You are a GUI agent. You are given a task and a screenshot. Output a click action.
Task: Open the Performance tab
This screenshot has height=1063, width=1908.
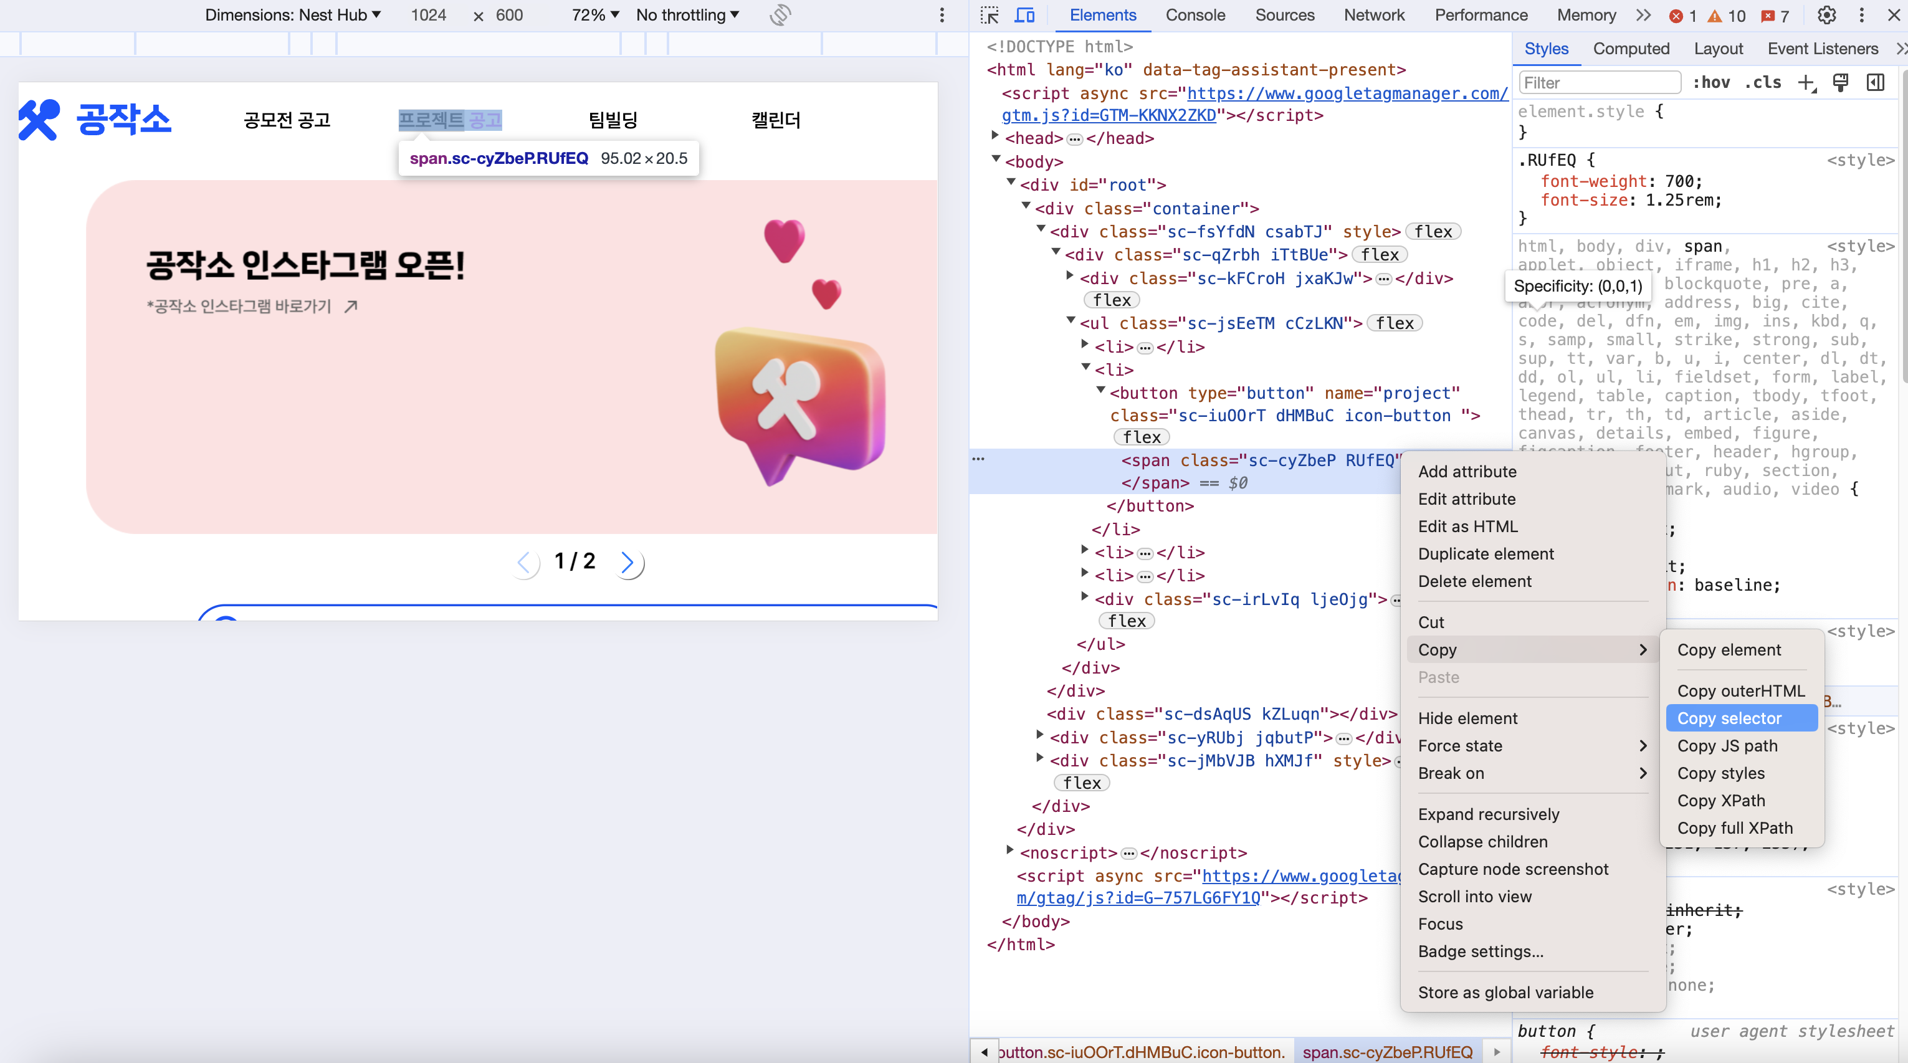click(x=1481, y=15)
